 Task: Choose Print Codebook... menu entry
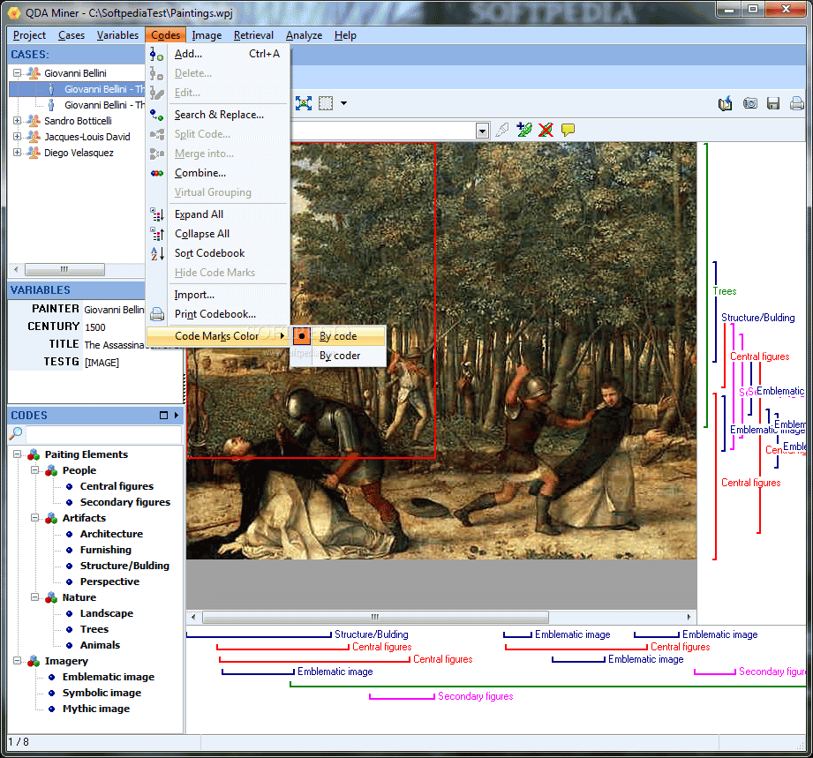[218, 314]
